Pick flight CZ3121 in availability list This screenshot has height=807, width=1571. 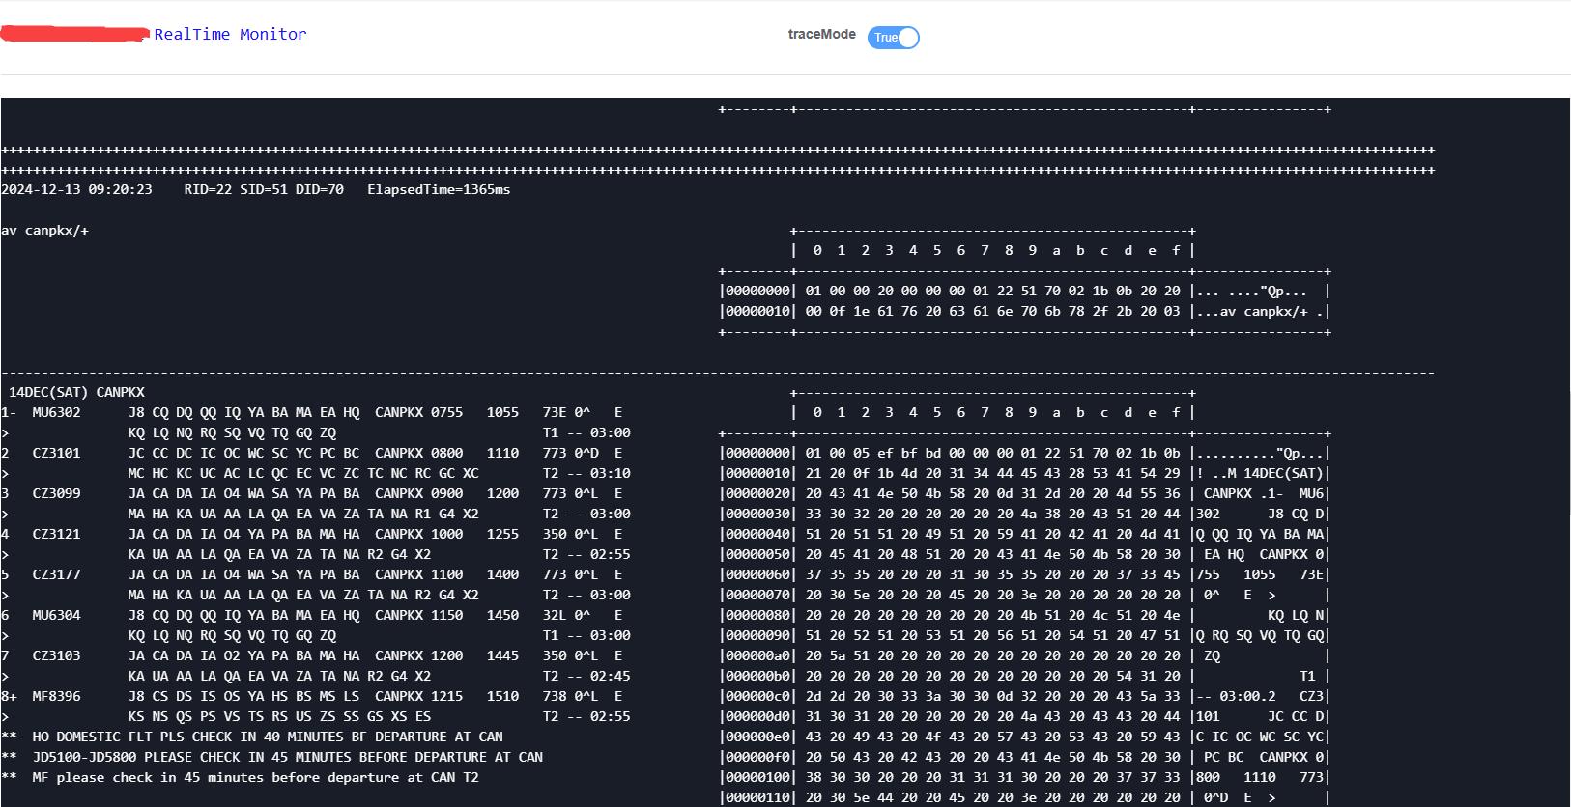[x=56, y=535]
